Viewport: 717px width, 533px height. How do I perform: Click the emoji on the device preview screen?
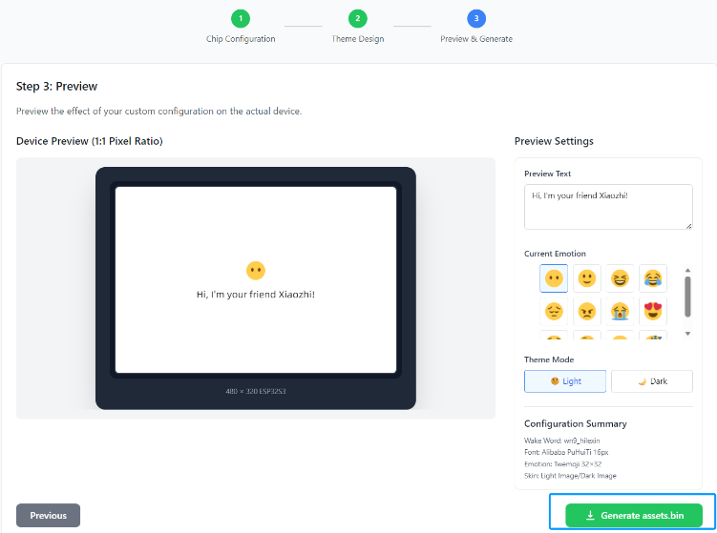pyautogui.click(x=255, y=271)
